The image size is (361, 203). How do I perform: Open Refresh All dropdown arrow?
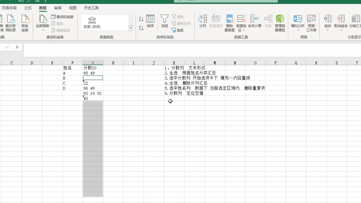(x=43, y=30)
